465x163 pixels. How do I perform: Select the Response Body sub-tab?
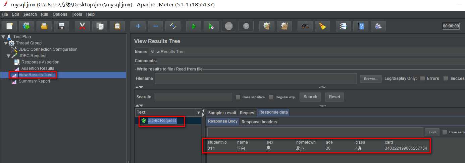tap(223, 121)
